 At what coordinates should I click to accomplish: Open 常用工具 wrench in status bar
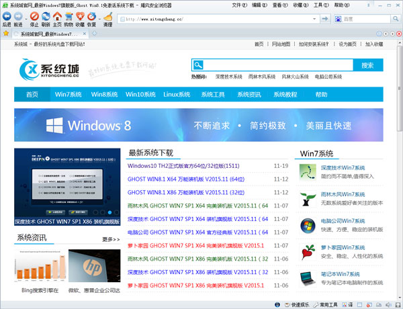pyautogui.click(x=325, y=305)
